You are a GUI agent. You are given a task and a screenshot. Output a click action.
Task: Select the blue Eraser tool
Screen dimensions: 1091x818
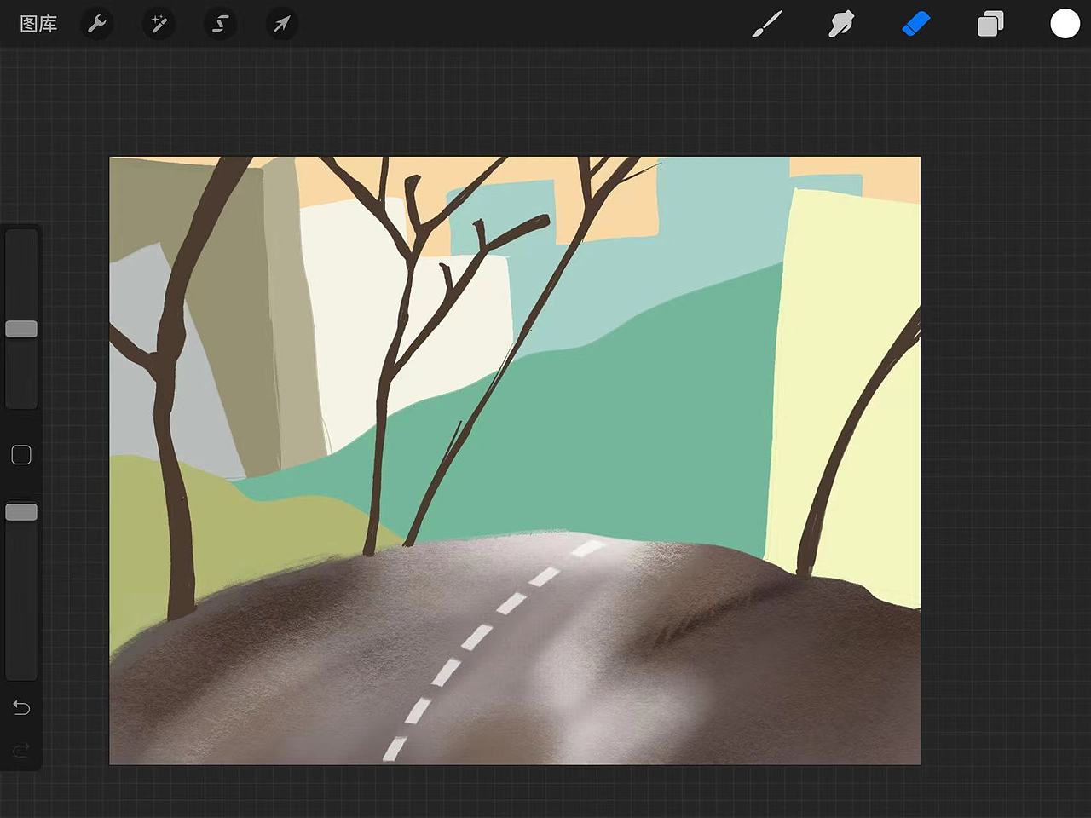pyautogui.click(x=915, y=24)
